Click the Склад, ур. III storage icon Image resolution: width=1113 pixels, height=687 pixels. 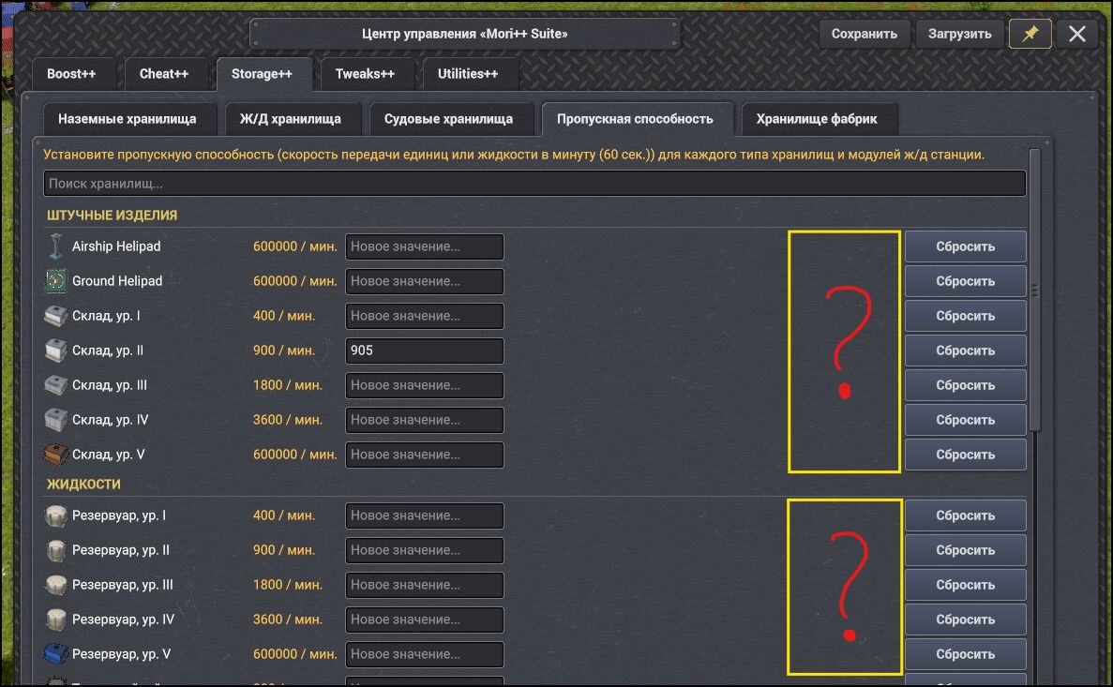click(56, 384)
